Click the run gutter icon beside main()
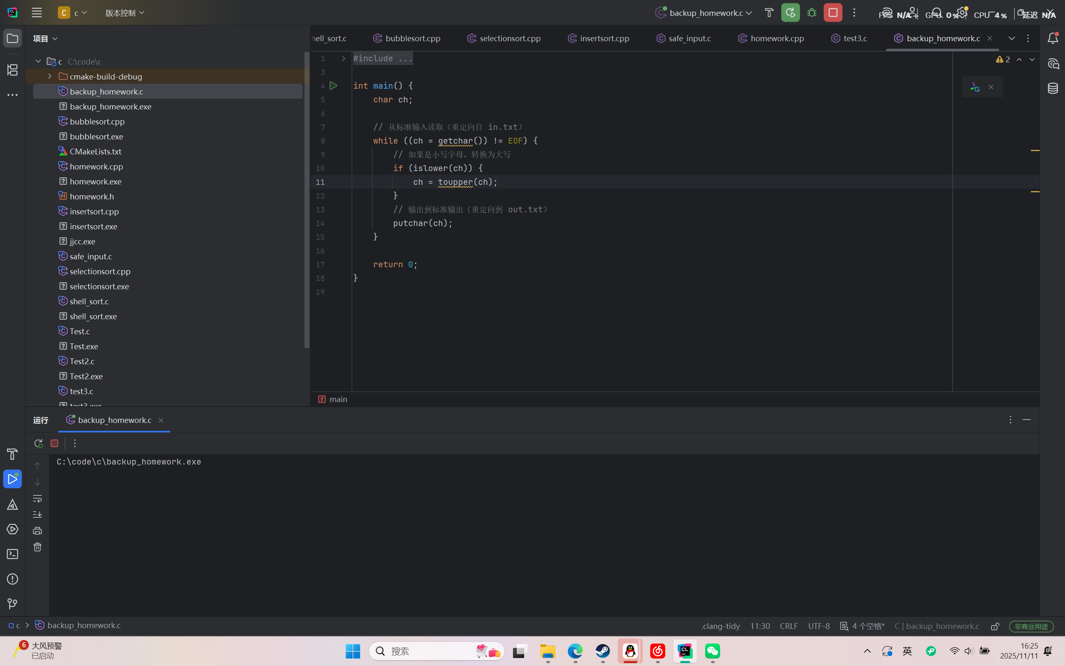Screen dimensions: 1065x666 coord(333,86)
